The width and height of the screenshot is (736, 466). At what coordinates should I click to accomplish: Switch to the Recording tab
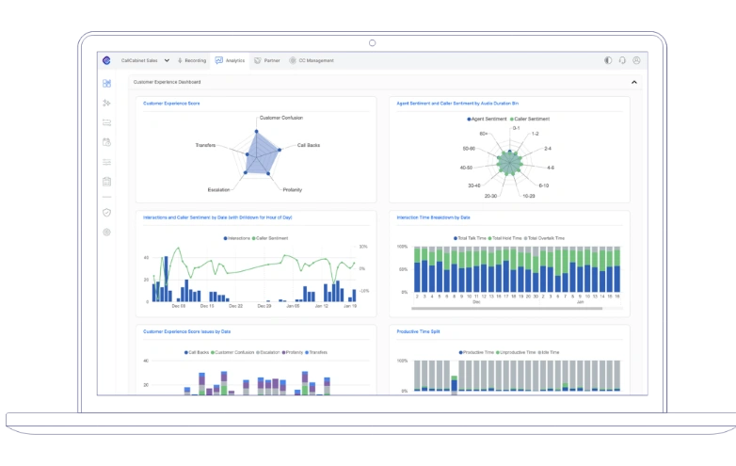tap(191, 60)
